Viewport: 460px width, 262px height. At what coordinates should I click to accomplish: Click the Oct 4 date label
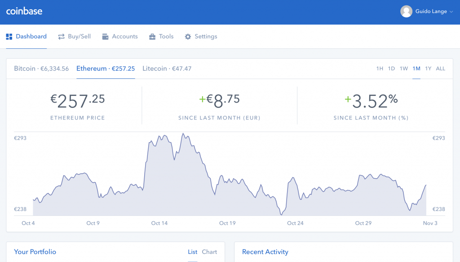tap(28, 223)
